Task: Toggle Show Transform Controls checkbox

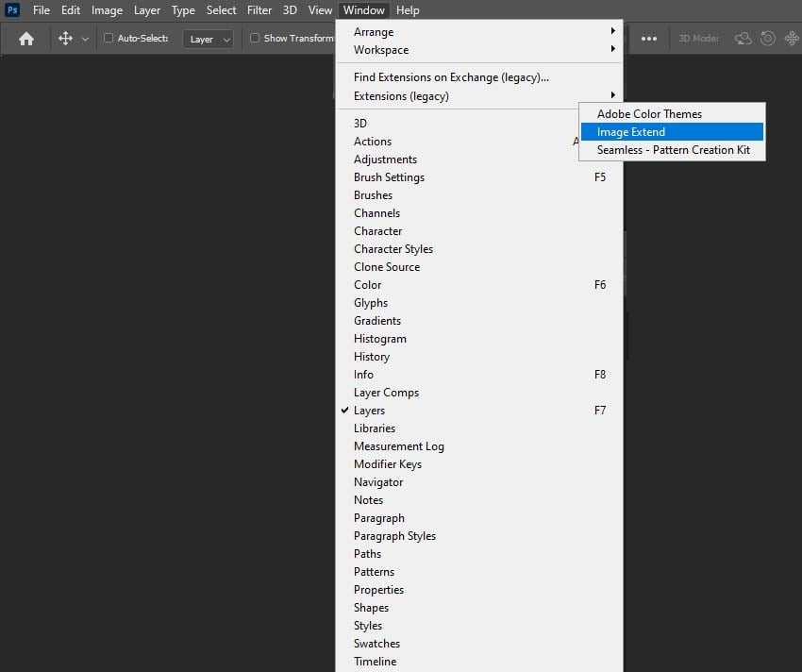Action: pos(254,38)
